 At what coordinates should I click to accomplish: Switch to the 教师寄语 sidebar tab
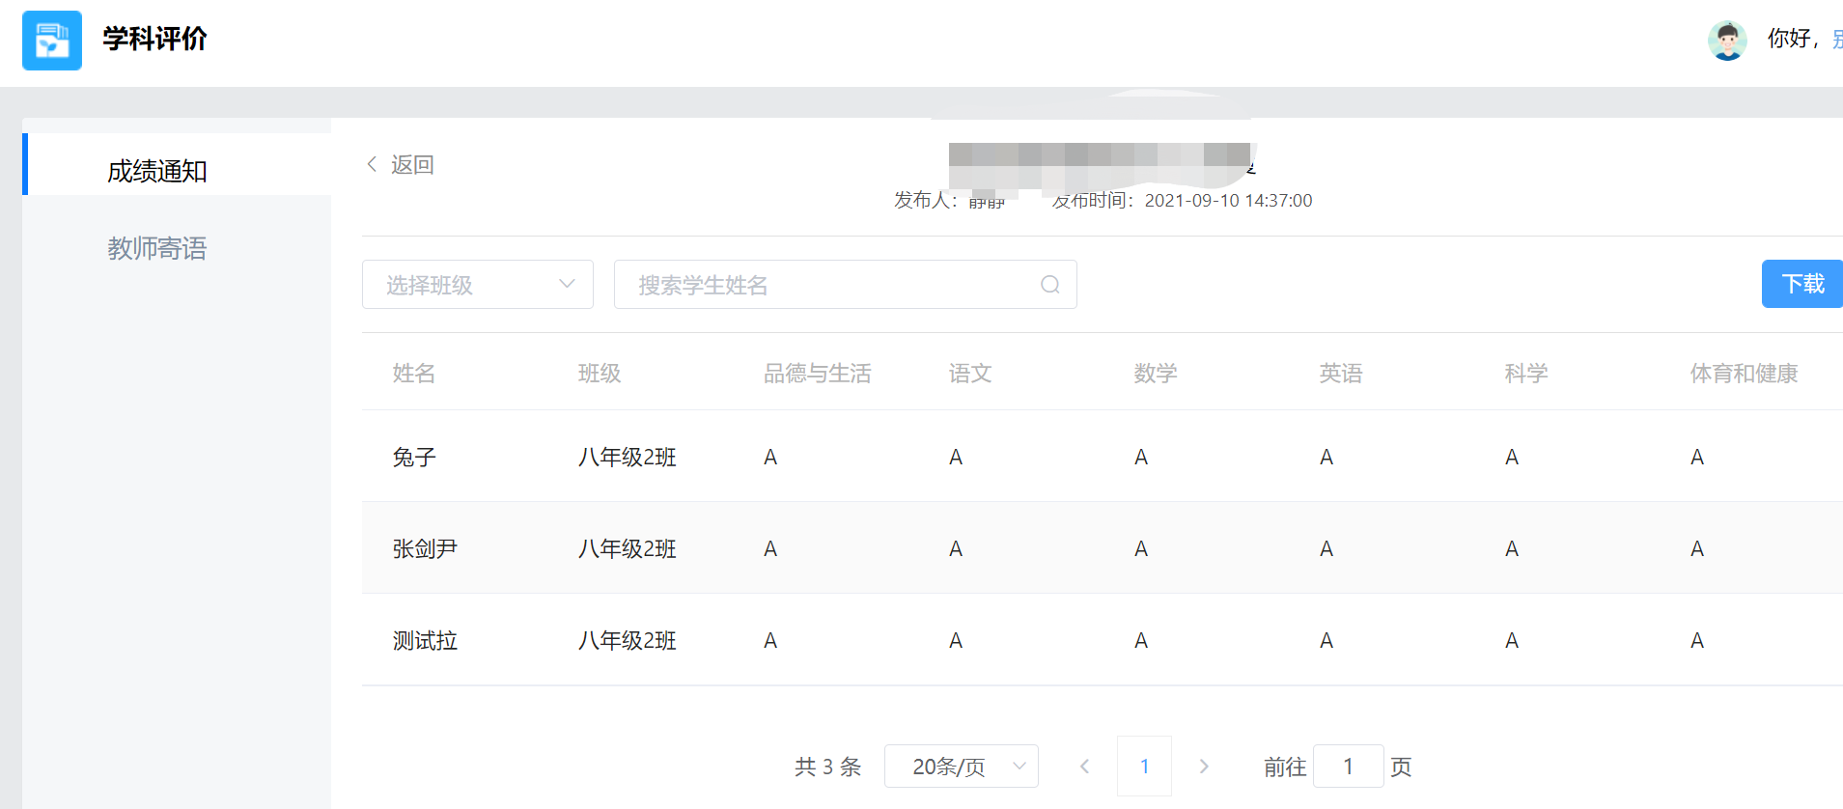(x=157, y=248)
